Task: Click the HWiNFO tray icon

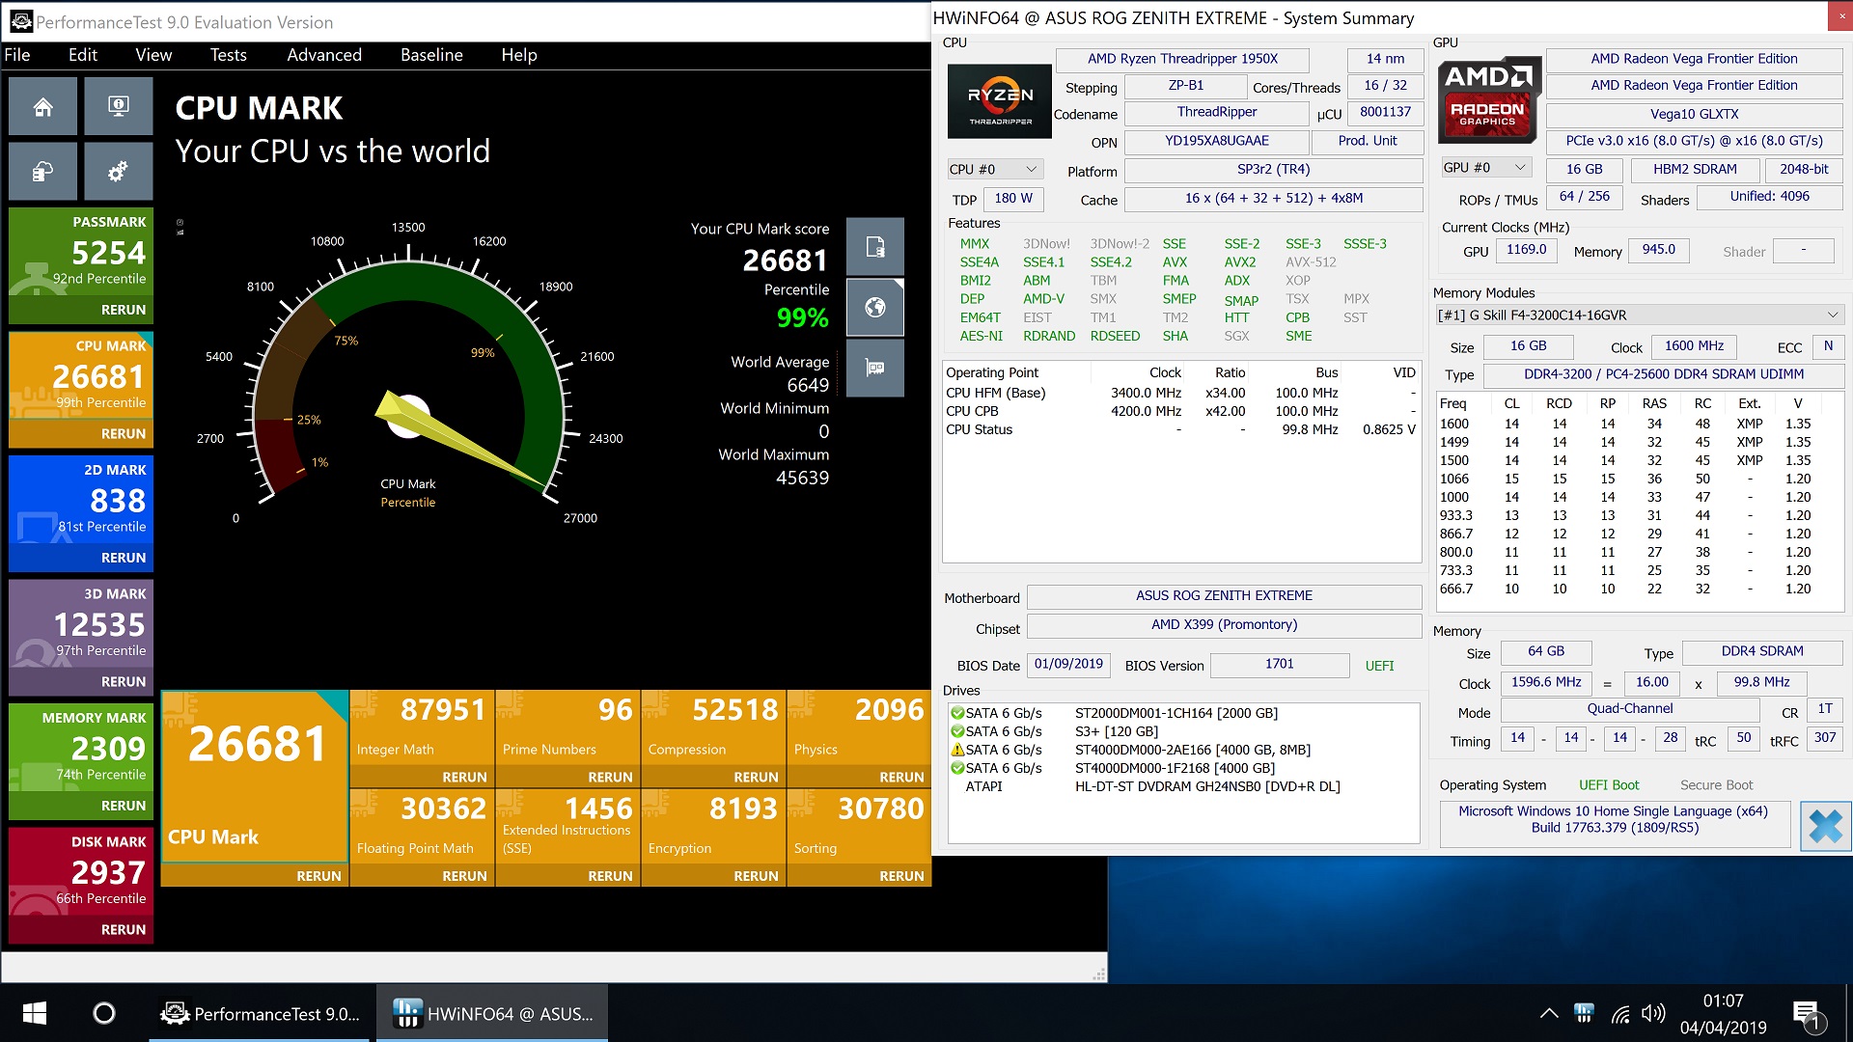Action: coord(1584,1013)
